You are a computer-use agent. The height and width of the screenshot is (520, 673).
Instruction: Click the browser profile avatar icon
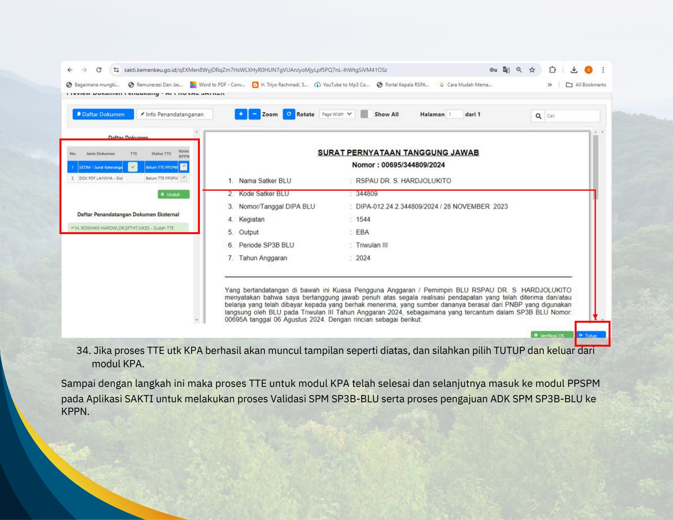[x=589, y=70]
